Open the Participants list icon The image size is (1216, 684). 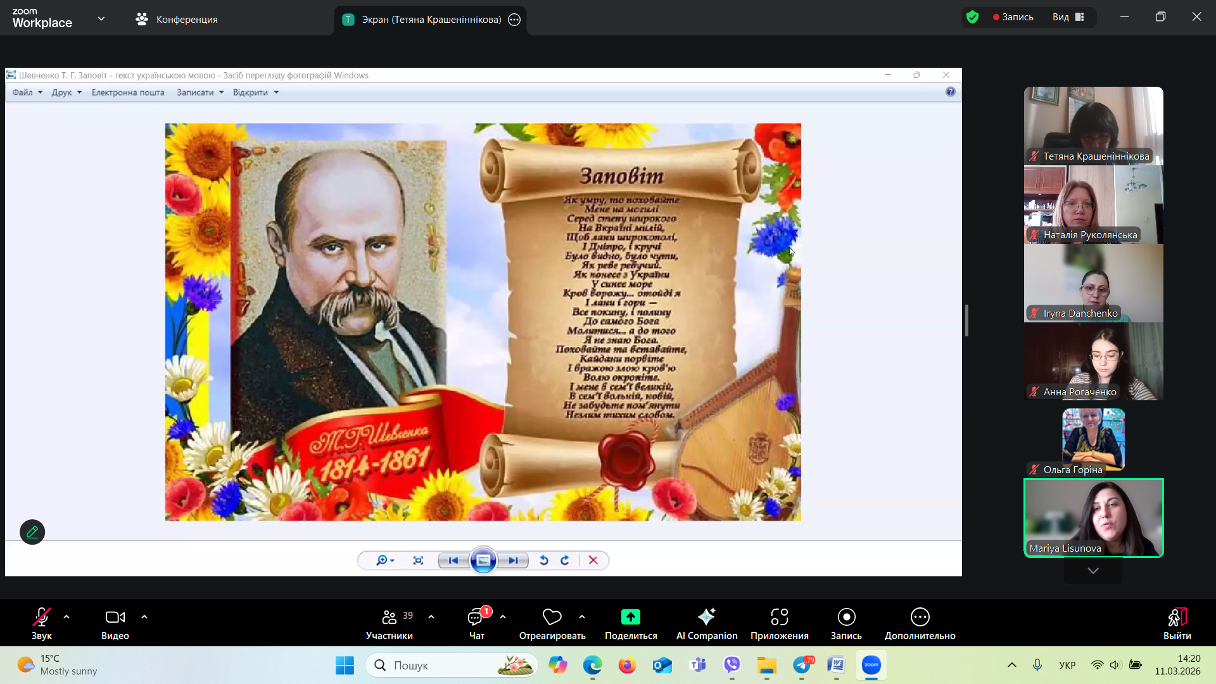pos(389,617)
